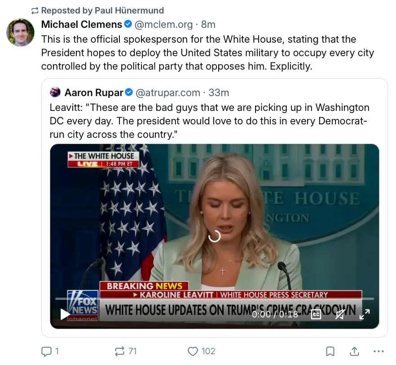Like the post with heart icon
Screen dimensions: 396x365
193,351
